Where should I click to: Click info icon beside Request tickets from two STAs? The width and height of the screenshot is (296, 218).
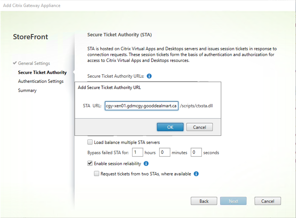pos(196,174)
